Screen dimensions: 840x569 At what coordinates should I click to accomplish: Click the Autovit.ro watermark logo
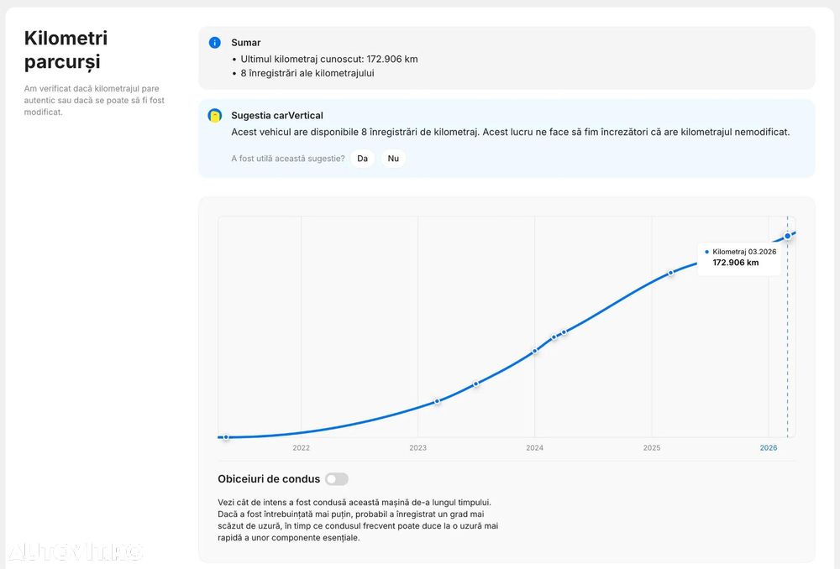(75, 552)
